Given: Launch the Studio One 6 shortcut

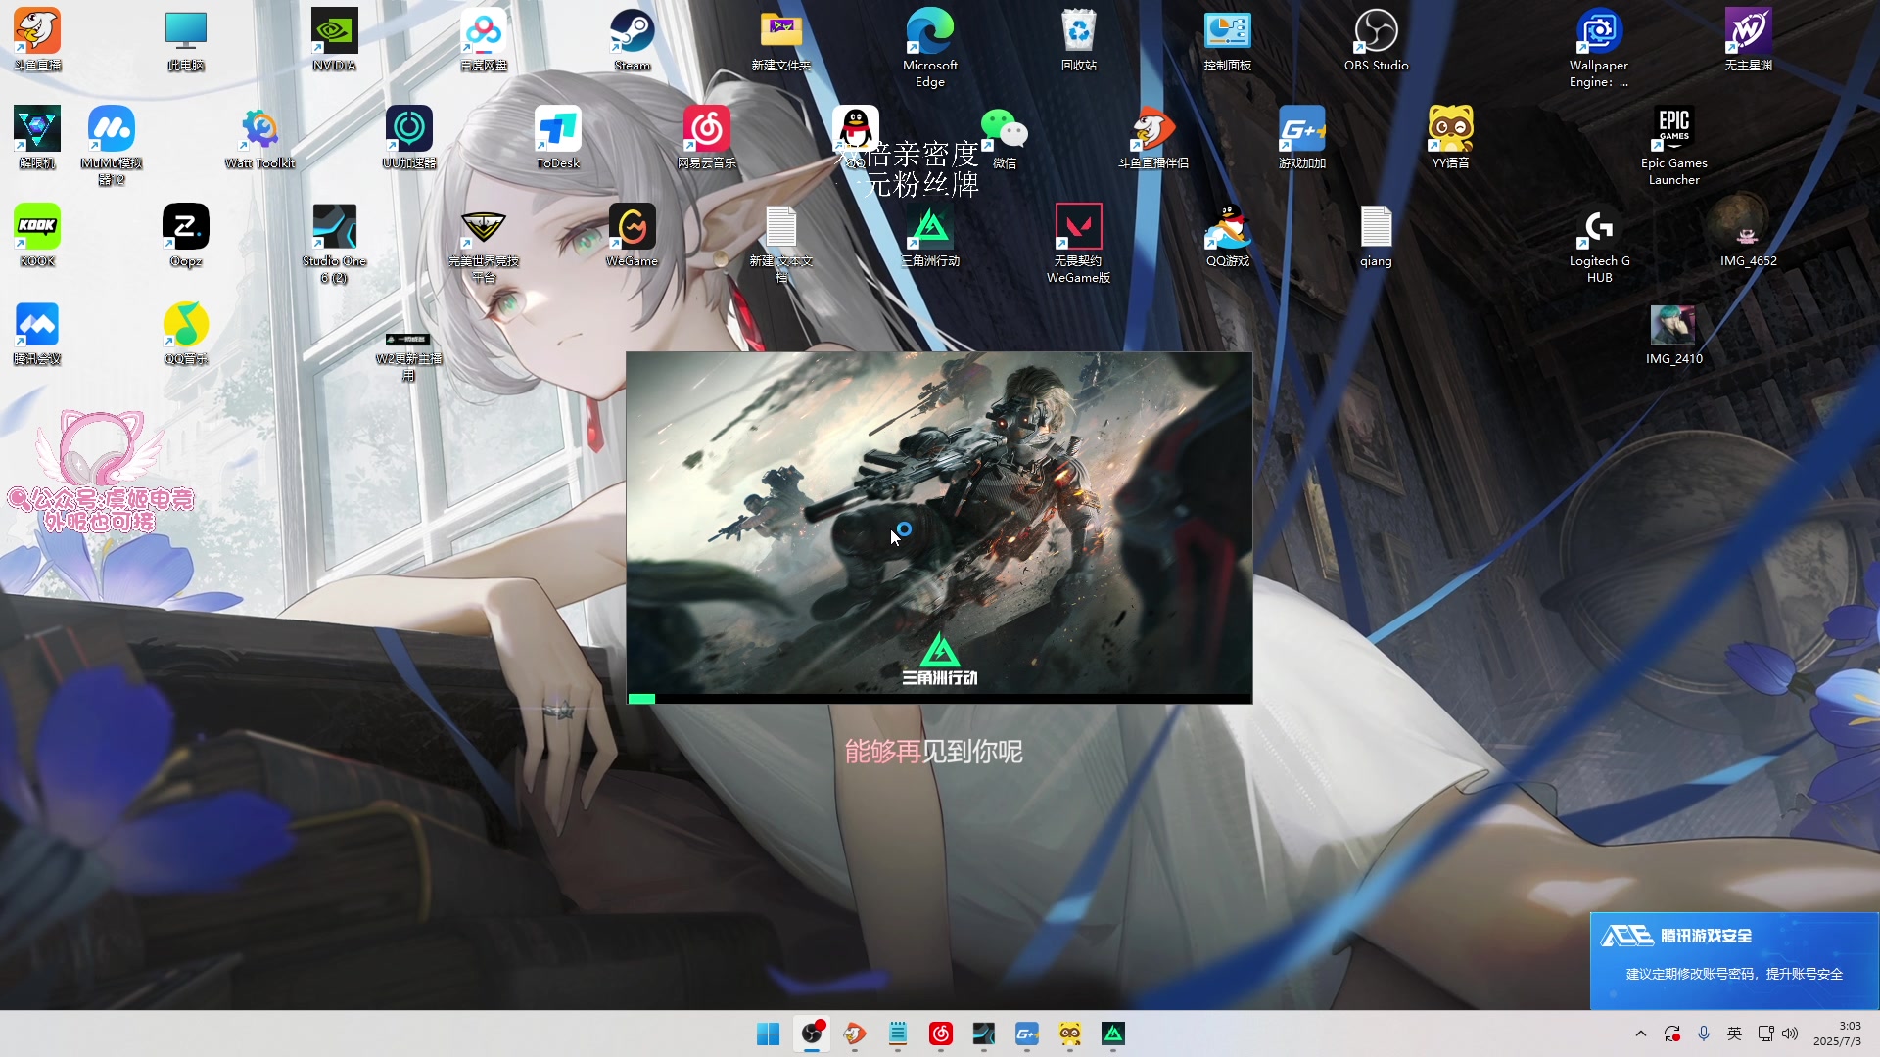Looking at the screenshot, I should point(335,243).
